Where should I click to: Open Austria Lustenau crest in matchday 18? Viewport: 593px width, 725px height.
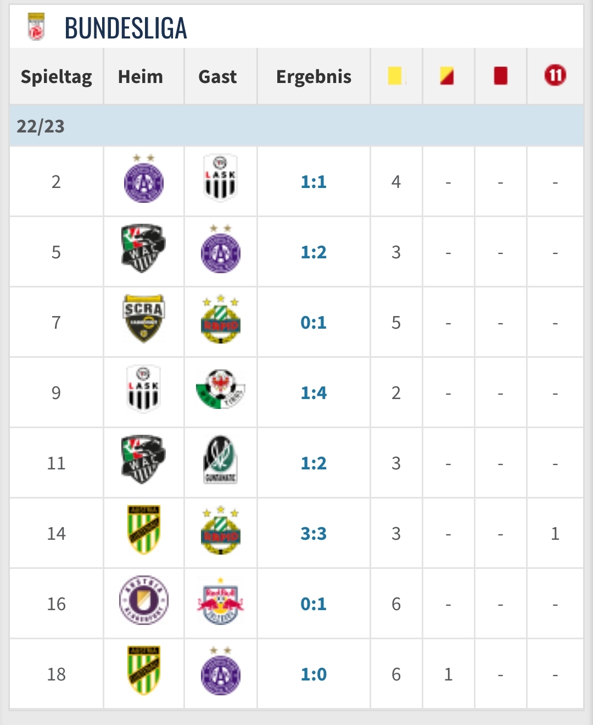tap(144, 671)
